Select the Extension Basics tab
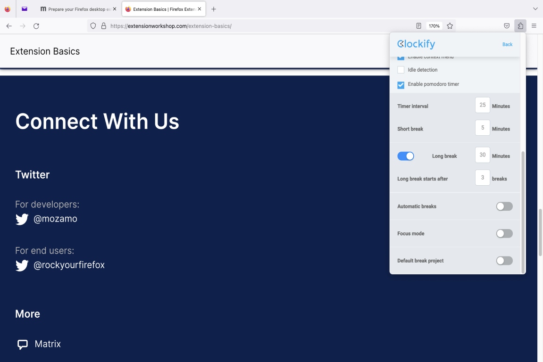The height and width of the screenshot is (362, 543). [x=163, y=9]
